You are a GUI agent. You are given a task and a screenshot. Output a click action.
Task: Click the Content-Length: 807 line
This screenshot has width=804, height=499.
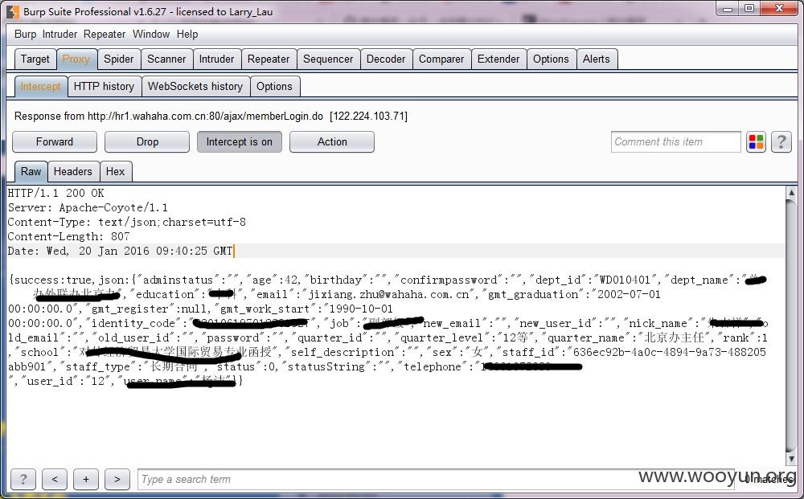[68, 236]
